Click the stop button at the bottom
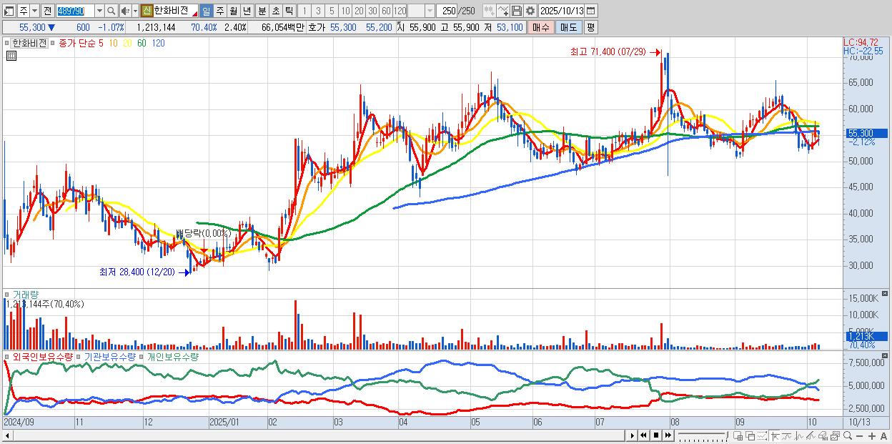 655,435
